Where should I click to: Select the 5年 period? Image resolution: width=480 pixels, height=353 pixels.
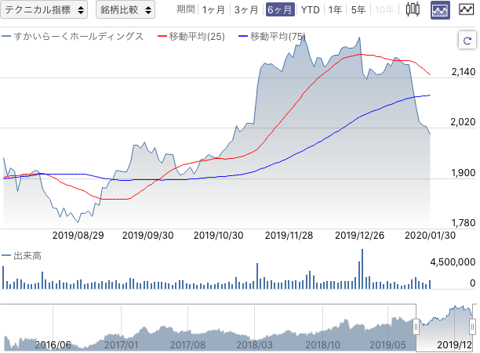[x=358, y=9]
